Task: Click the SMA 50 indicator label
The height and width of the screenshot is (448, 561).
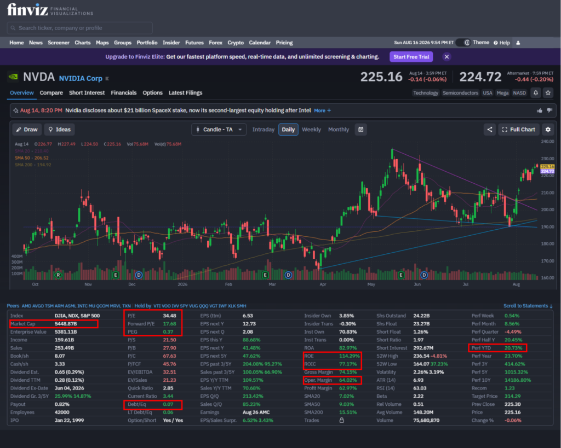Action: 31,158
